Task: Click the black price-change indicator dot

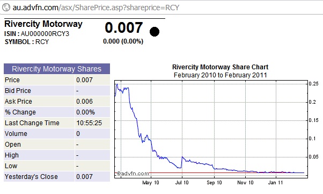Action: 155,32
